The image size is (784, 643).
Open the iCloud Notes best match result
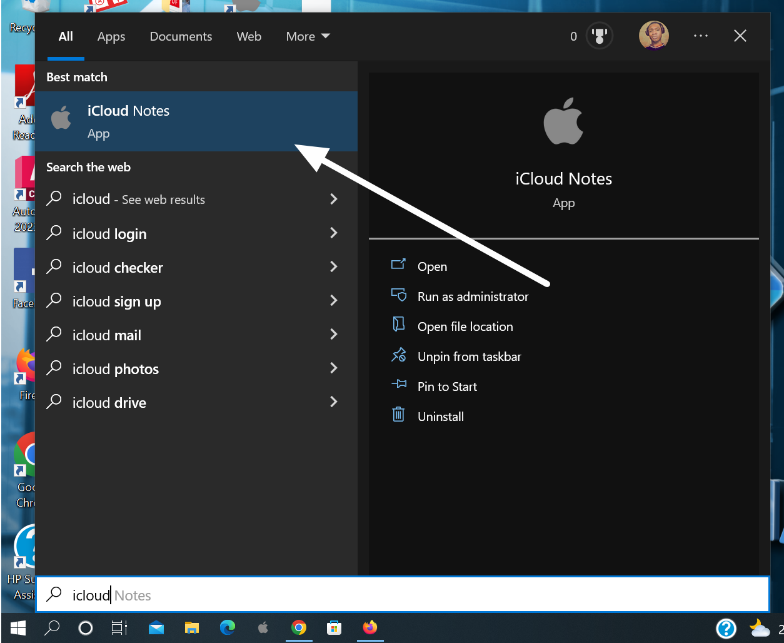[196, 121]
